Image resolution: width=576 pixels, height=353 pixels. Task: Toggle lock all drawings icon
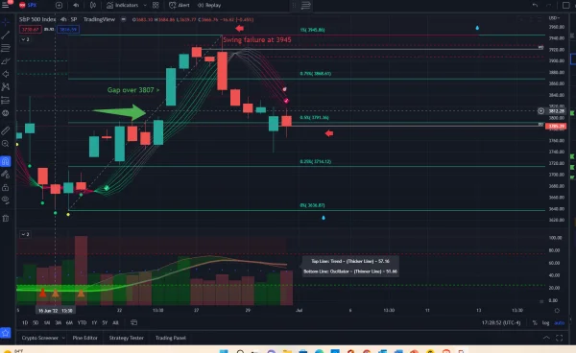(6, 187)
